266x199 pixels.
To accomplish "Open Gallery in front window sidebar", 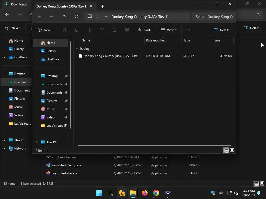I will [x=50, y=51].
